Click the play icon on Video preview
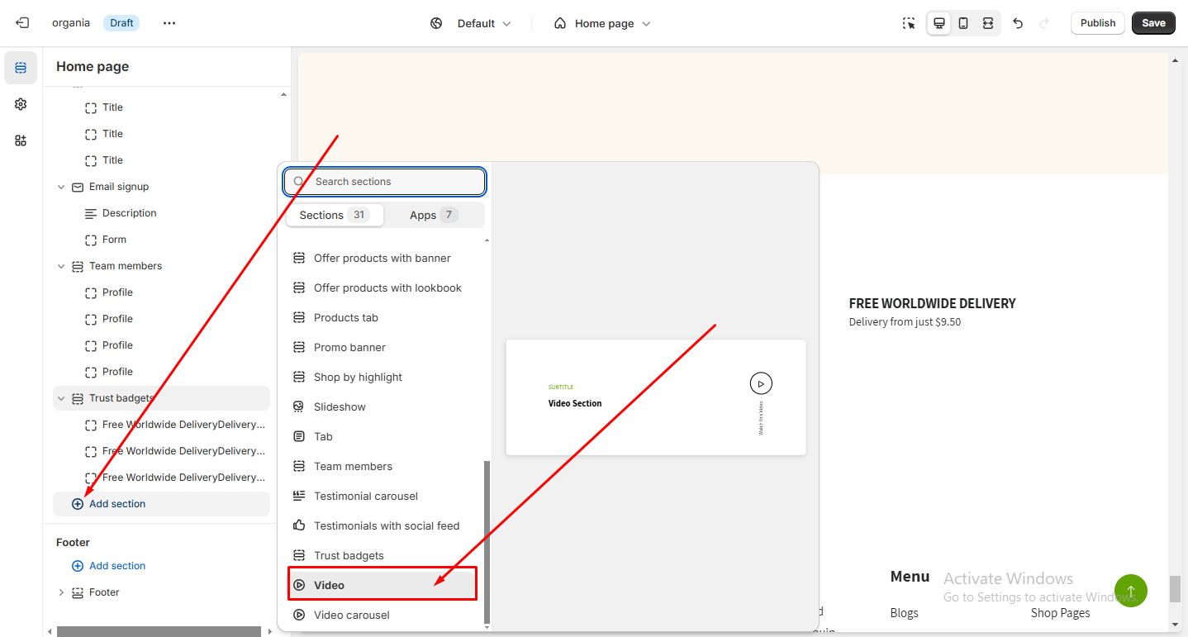The image size is (1188, 637). pos(761,383)
